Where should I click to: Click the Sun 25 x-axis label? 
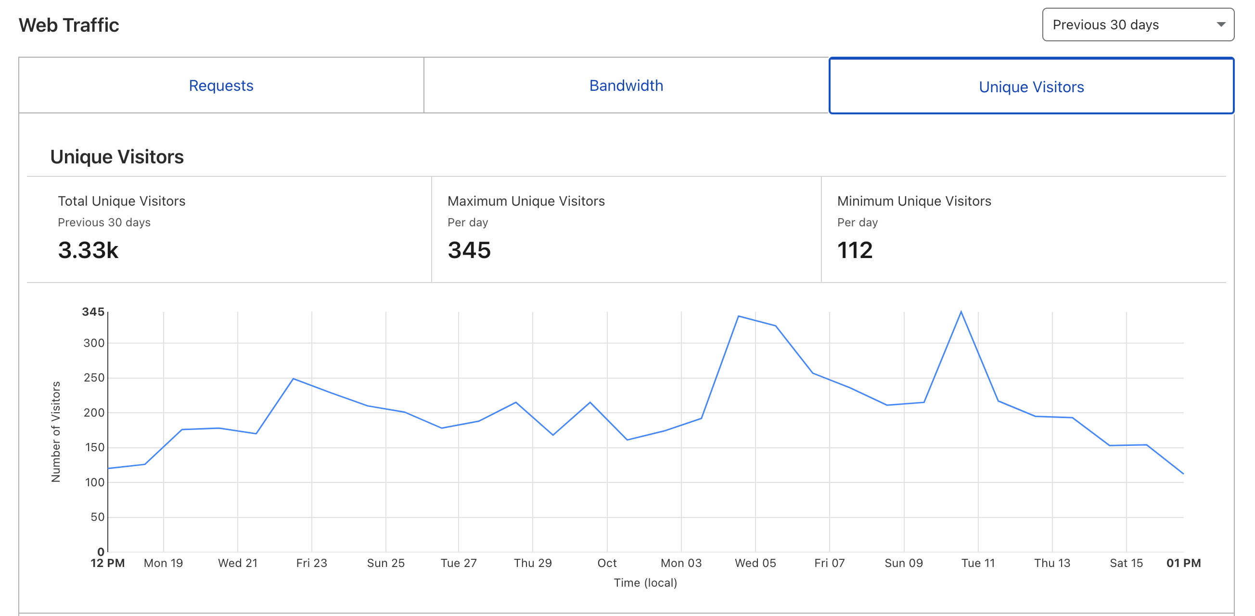(x=385, y=563)
